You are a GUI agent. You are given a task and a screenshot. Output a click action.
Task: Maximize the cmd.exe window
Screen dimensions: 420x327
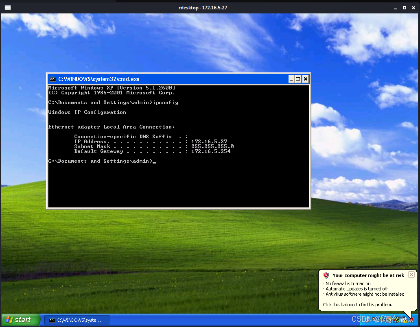coord(298,79)
